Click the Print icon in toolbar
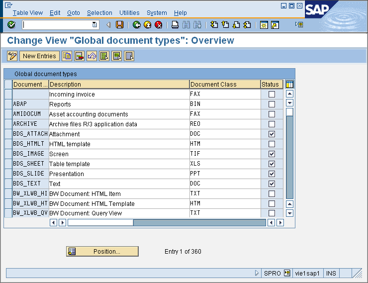 click(175, 25)
